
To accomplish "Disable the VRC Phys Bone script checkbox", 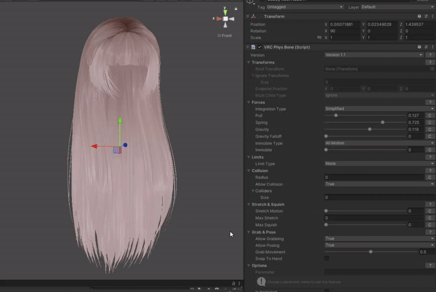I will 260,47.
